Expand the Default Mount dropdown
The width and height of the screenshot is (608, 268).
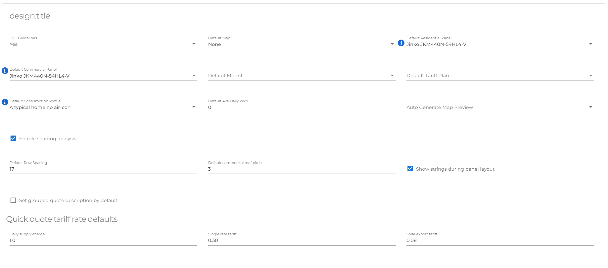302,76
